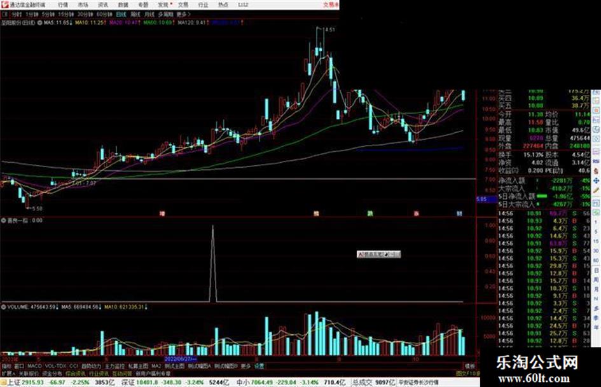Click the 净流入额 row in quote panel
The width and height of the screenshot is (601, 387).
tap(544, 180)
